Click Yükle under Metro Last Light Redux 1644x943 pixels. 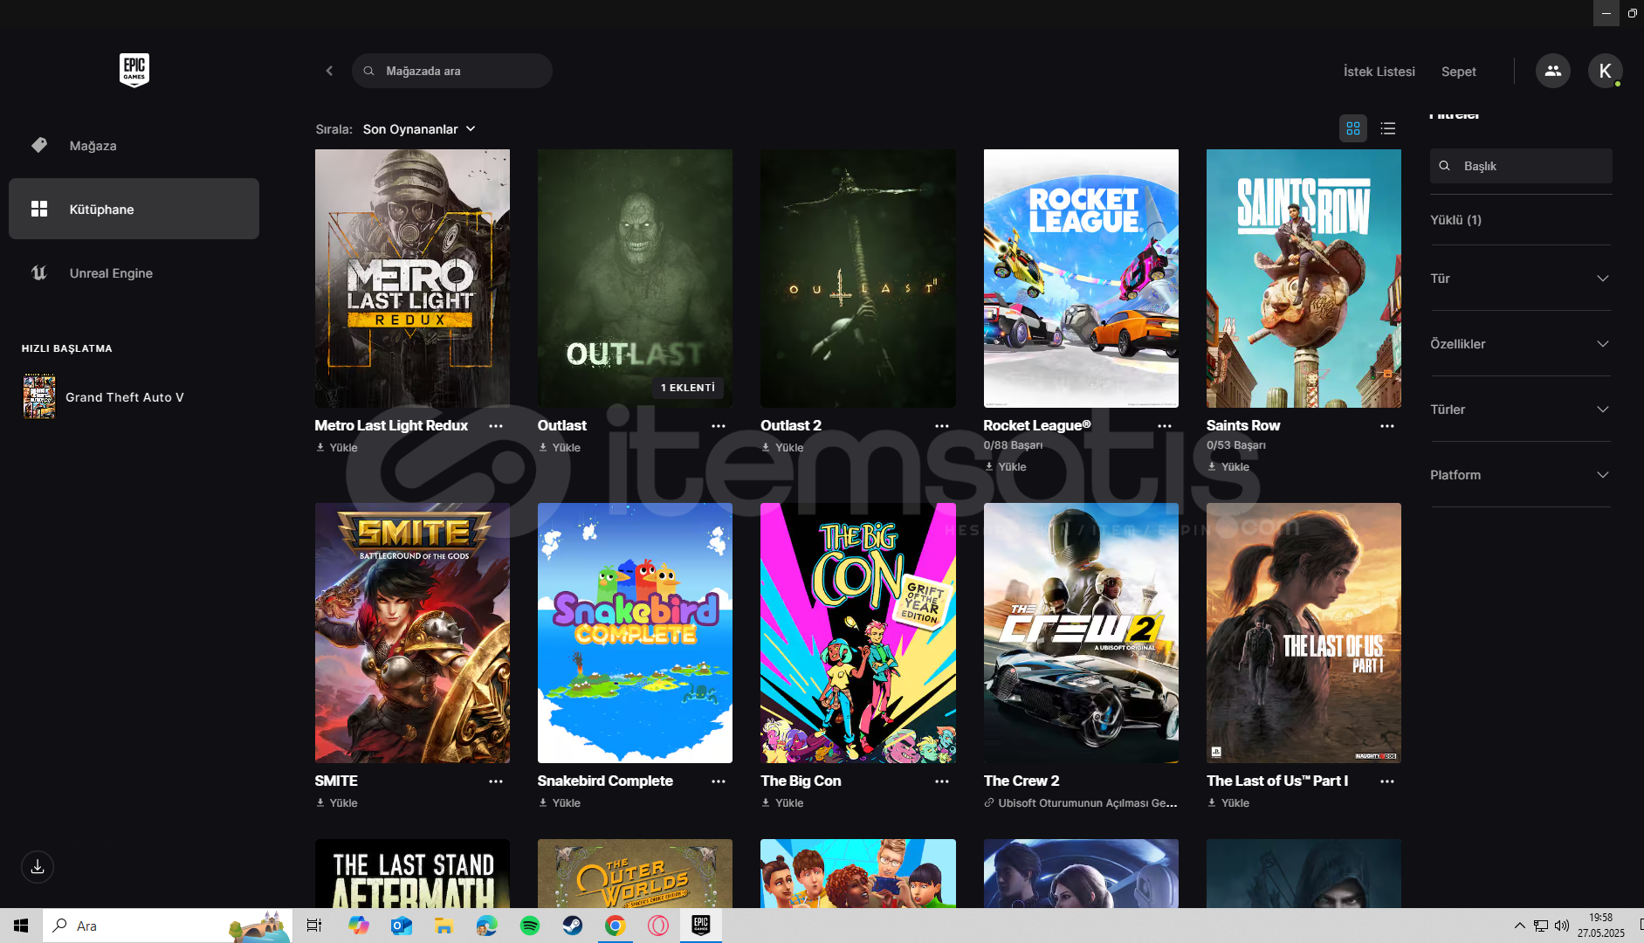[337, 448]
